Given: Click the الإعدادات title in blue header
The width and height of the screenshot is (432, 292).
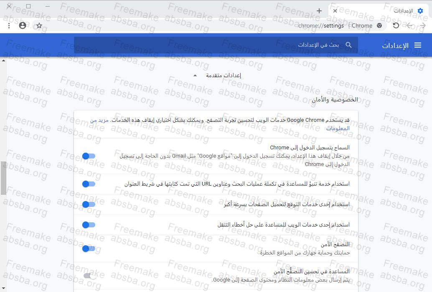Looking at the screenshot, I should pyautogui.click(x=395, y=45).
